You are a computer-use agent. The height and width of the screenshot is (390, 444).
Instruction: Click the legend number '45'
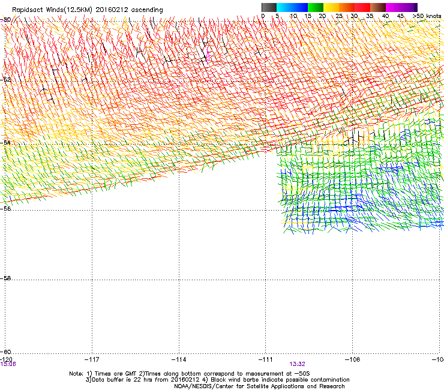pyautogui.click(x=400, y=16)
